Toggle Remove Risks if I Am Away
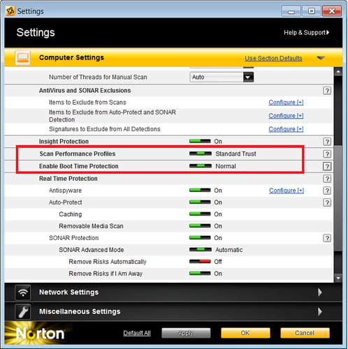348x349 pixels. (x=200, y=274)
